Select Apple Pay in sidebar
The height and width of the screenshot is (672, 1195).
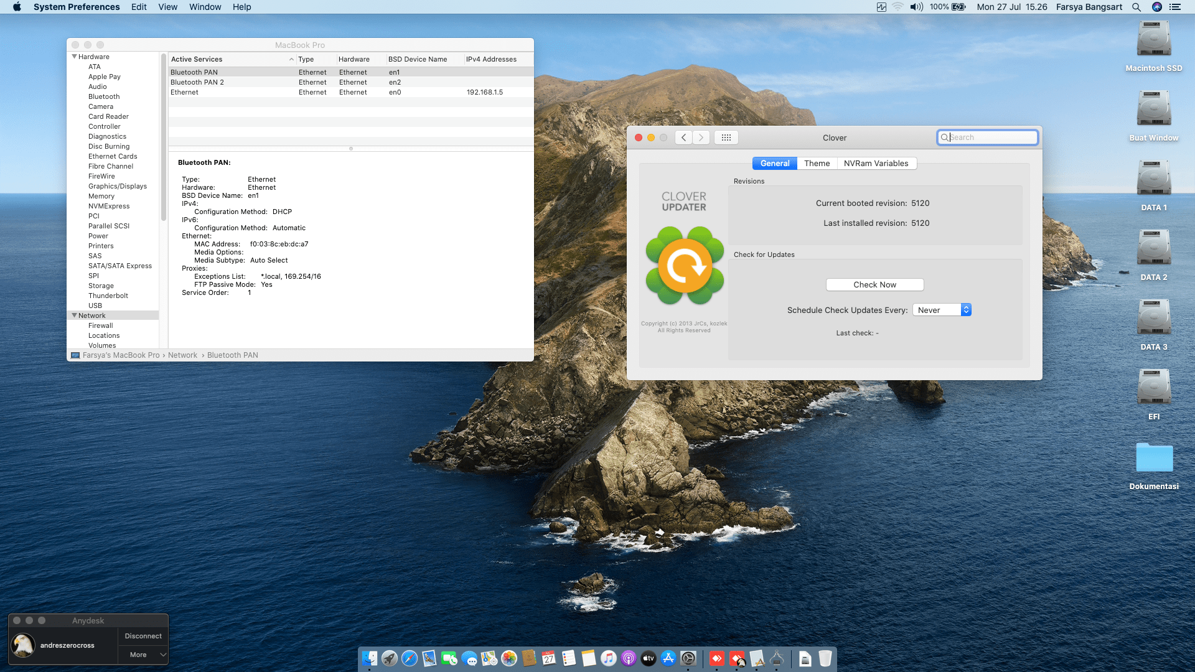105,77
